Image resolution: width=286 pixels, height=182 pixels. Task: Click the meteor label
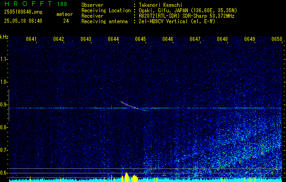pos(65,15)
